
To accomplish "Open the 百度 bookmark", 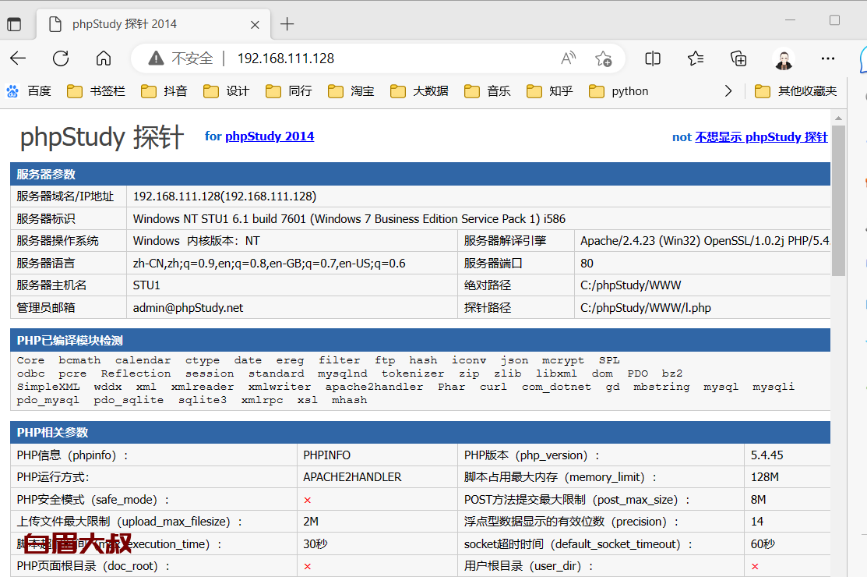I will (x=29, y=91).
